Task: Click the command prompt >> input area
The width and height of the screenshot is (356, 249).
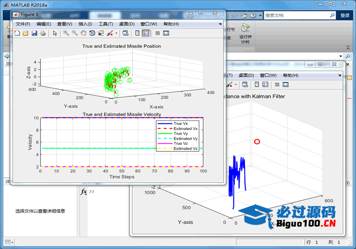Action: coord(92,192)
